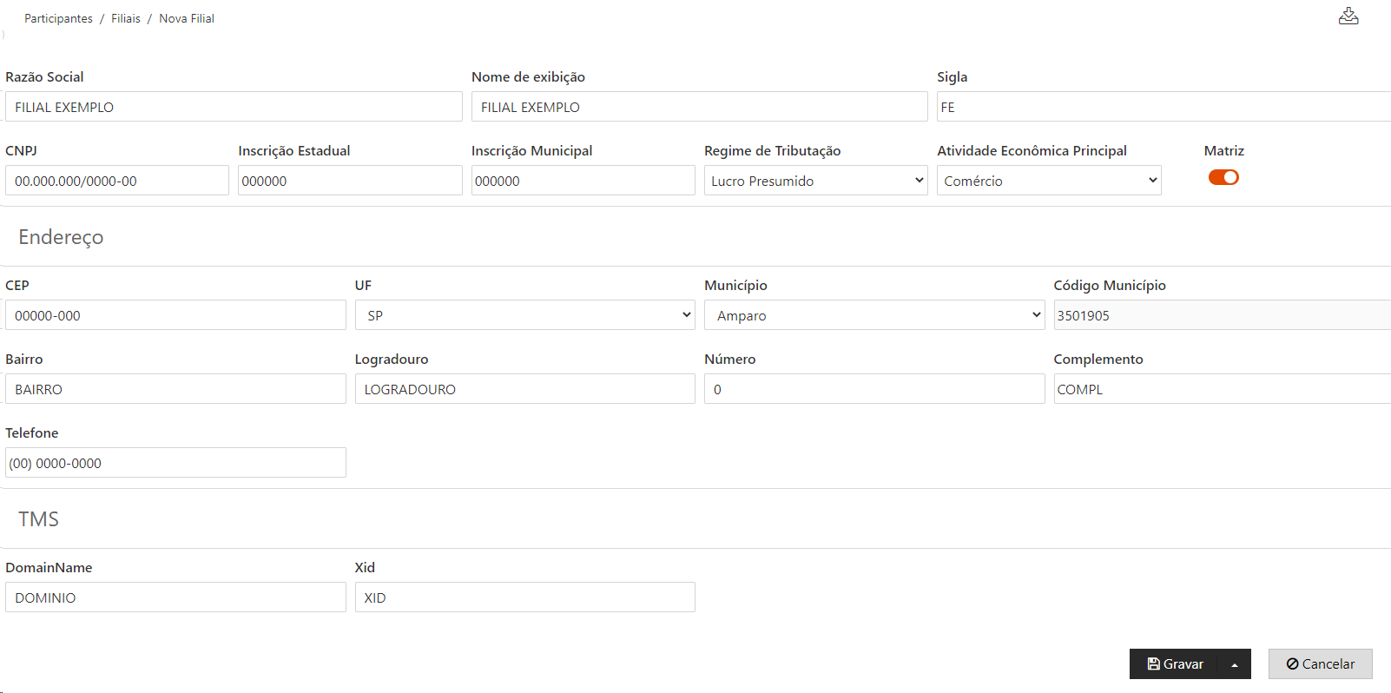Click the download icon at top right

[x=1348, y=16]
